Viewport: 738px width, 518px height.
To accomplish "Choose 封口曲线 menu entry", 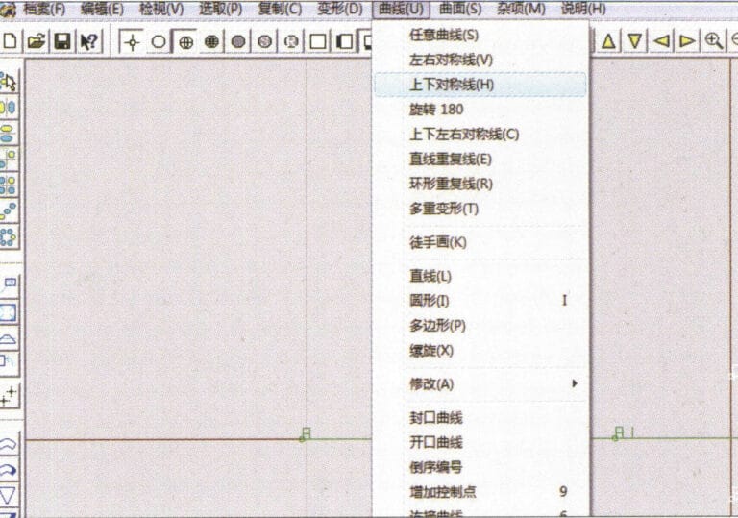I will (481, 418).
